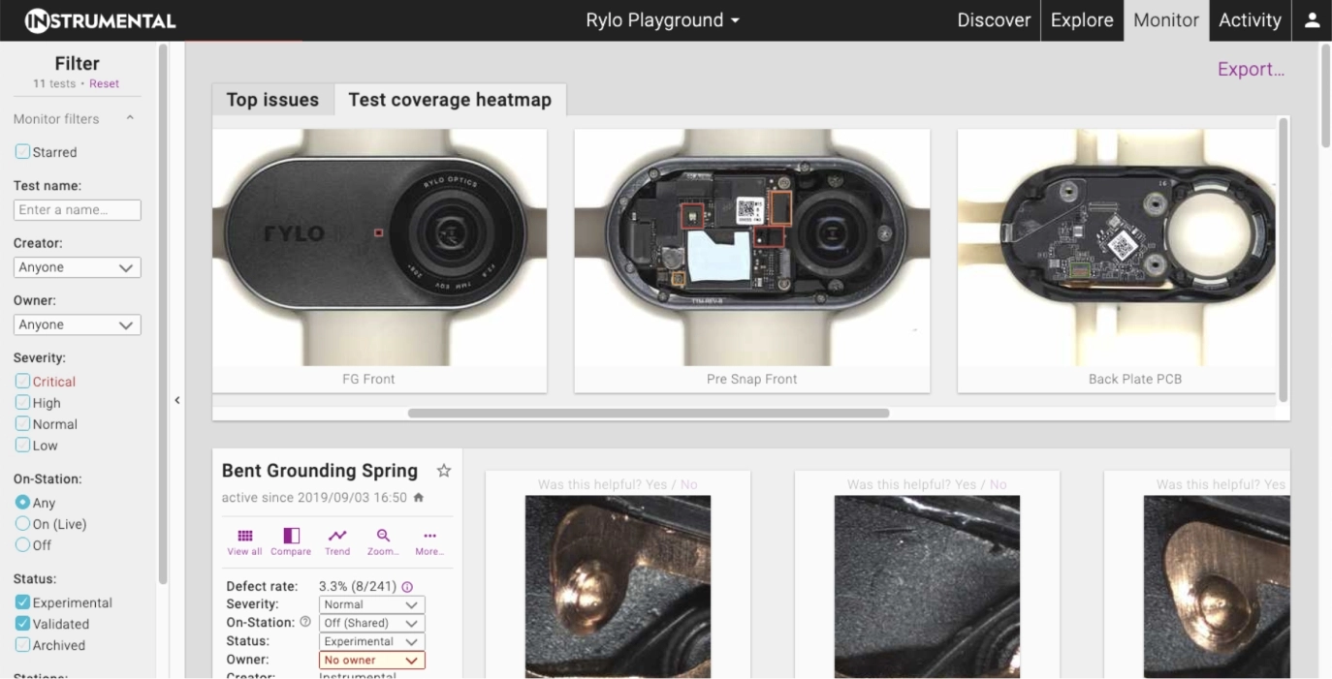Click No on the first helpful prompt
This screenshot has height=679, width=1332.
pyautogui.click(x=688, y=484)
